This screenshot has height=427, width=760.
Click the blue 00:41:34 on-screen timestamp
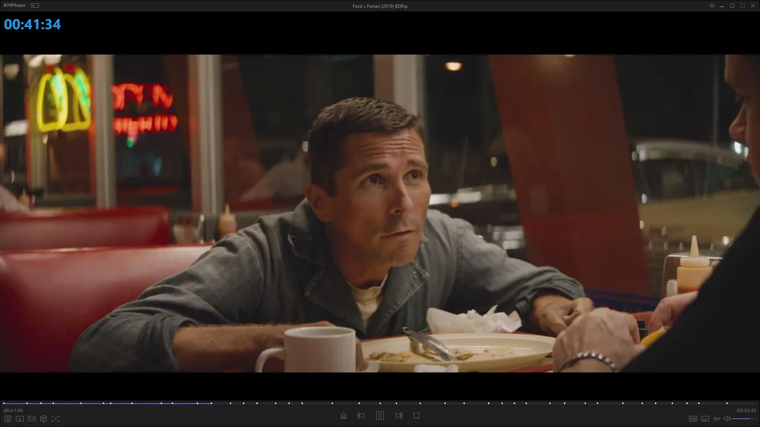coord(33,24)
